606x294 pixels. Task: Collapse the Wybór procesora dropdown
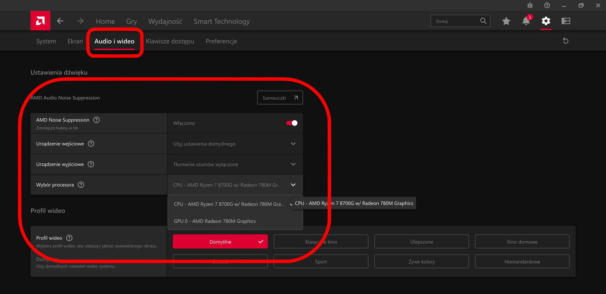pyautogui.click(x=235, y=185)
